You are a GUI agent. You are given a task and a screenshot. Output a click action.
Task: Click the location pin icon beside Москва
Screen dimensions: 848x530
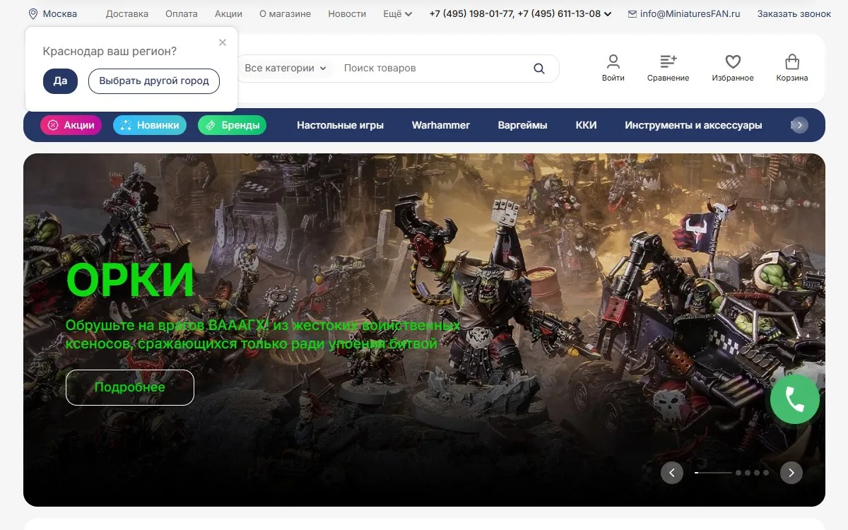click(33, 13)
